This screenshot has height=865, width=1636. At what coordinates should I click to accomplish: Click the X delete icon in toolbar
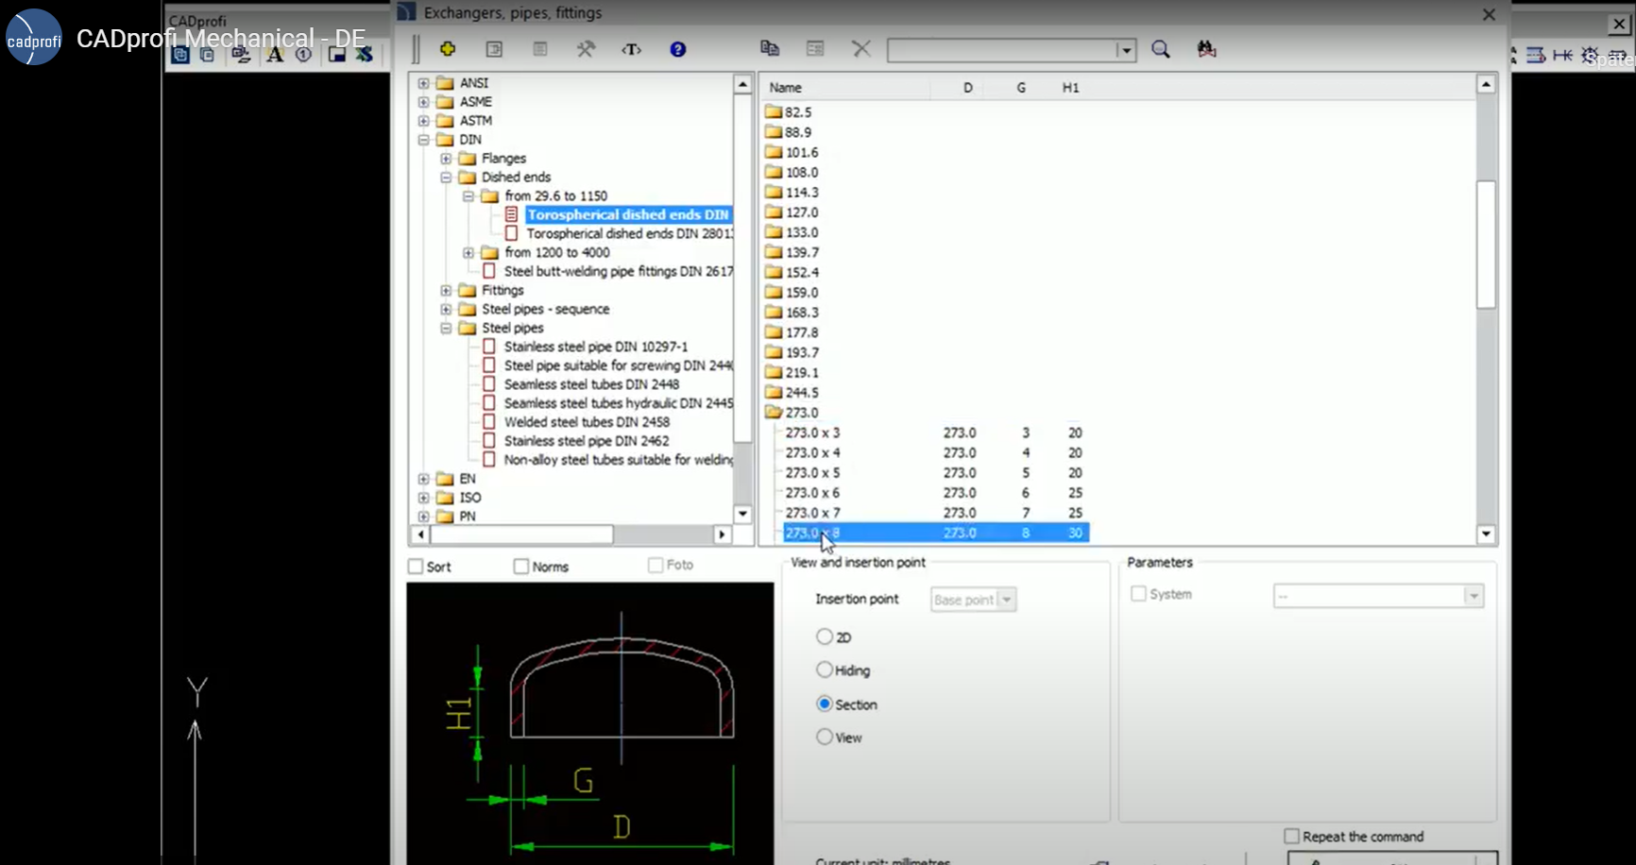pos(861,49)
